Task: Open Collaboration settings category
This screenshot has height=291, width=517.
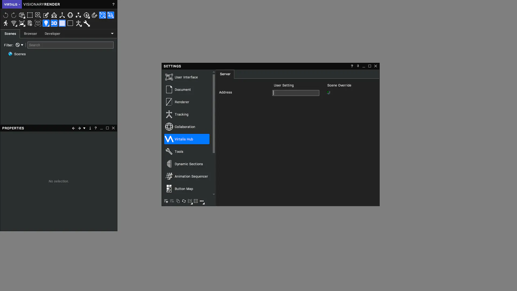Action: [x=187, y=127]
